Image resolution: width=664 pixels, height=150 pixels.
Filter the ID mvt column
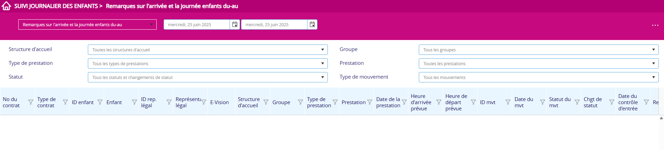coord(508,102)
